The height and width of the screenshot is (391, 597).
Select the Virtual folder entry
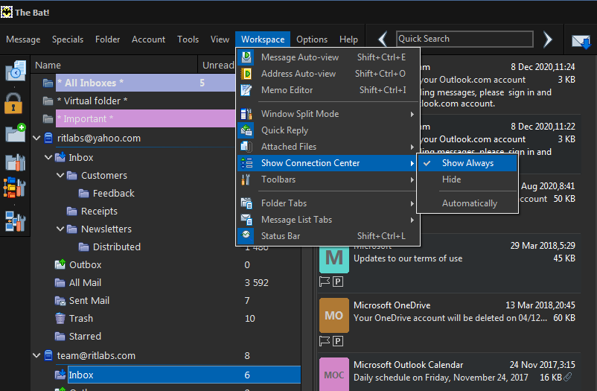(x=92, y=101)
